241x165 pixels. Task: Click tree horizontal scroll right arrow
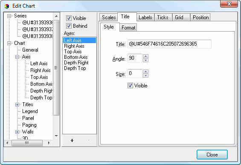coord(49,143)
